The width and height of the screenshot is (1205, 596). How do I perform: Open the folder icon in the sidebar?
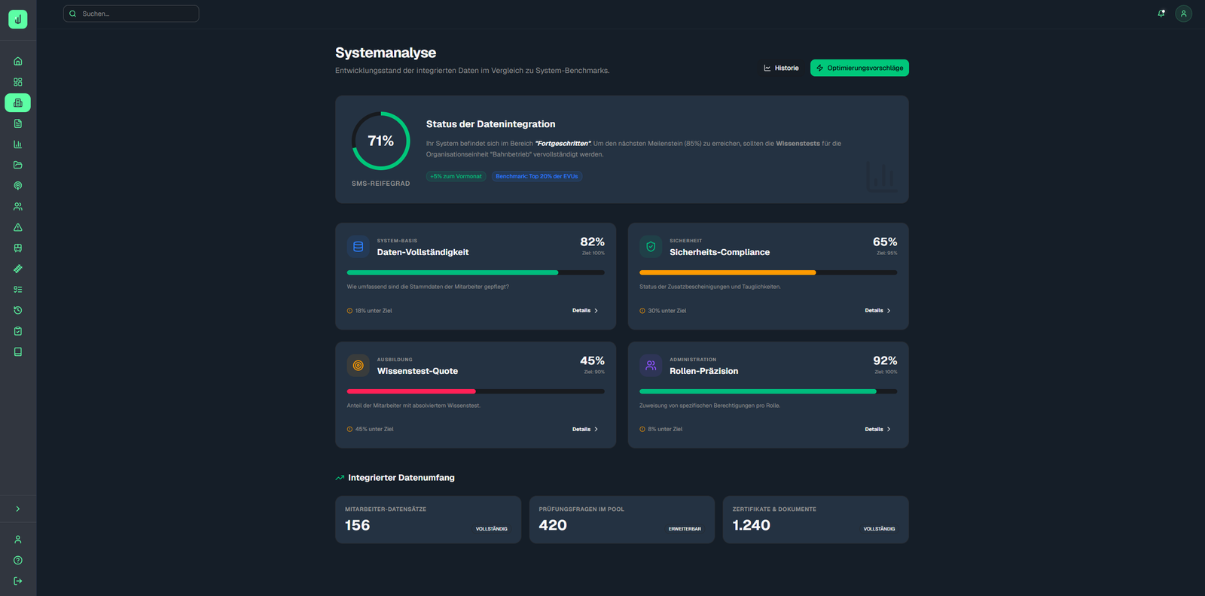(x=18, y=165)
